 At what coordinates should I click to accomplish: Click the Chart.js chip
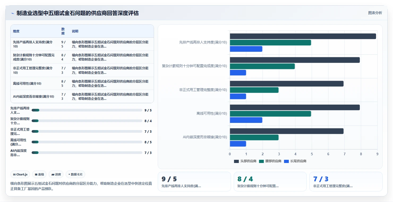[20, 174]
